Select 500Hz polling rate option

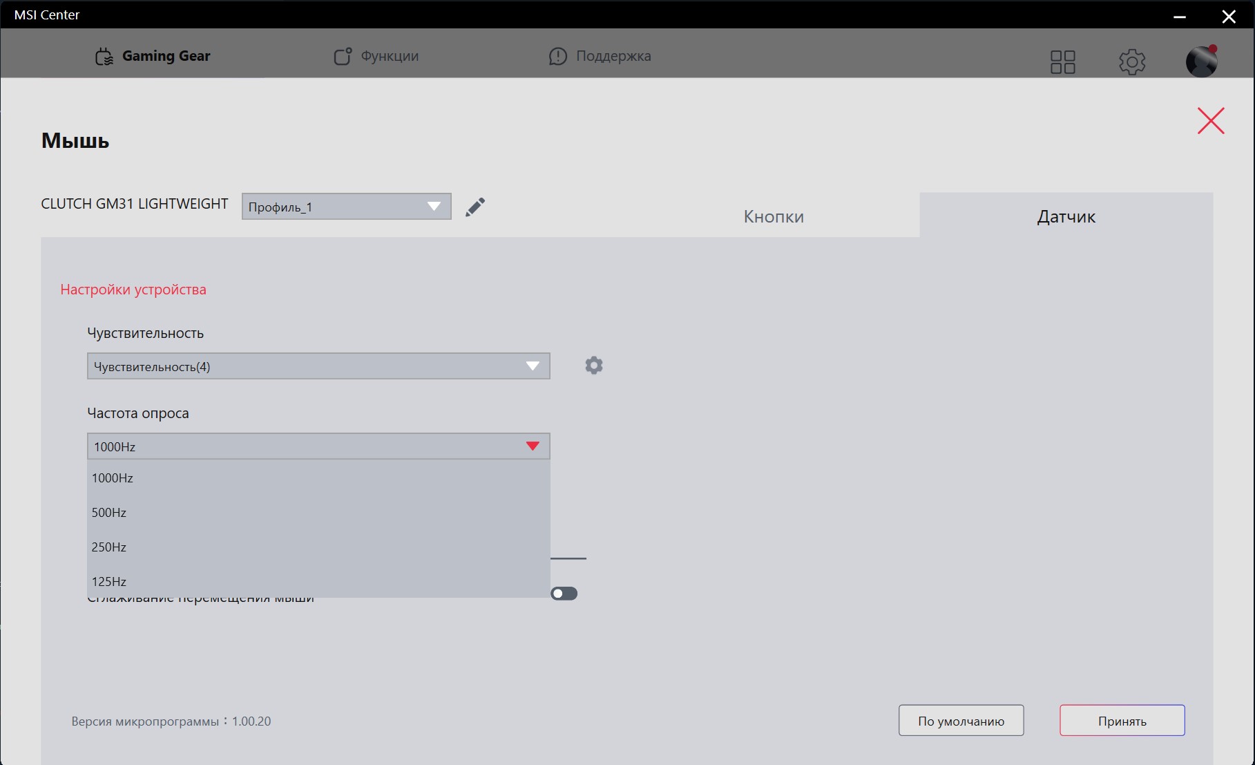109,513
